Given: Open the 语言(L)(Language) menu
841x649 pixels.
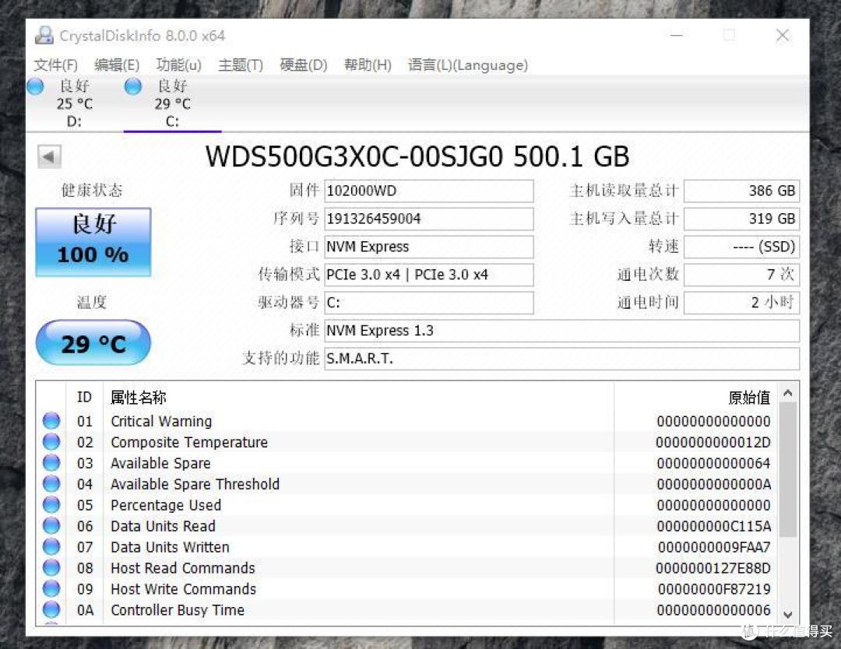Looking at the screenshot, I should click(468, 65).
